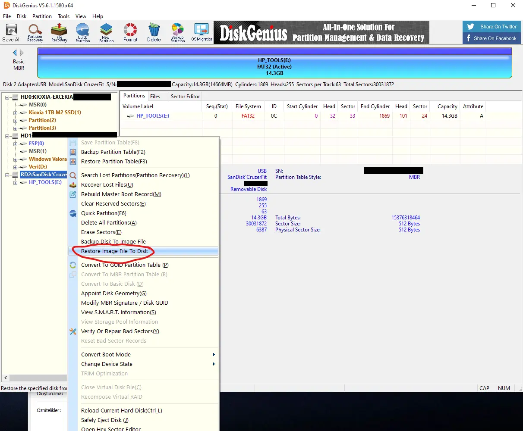
Task: Click the Delete toolbar icon
Action: (x=154, y=33)
